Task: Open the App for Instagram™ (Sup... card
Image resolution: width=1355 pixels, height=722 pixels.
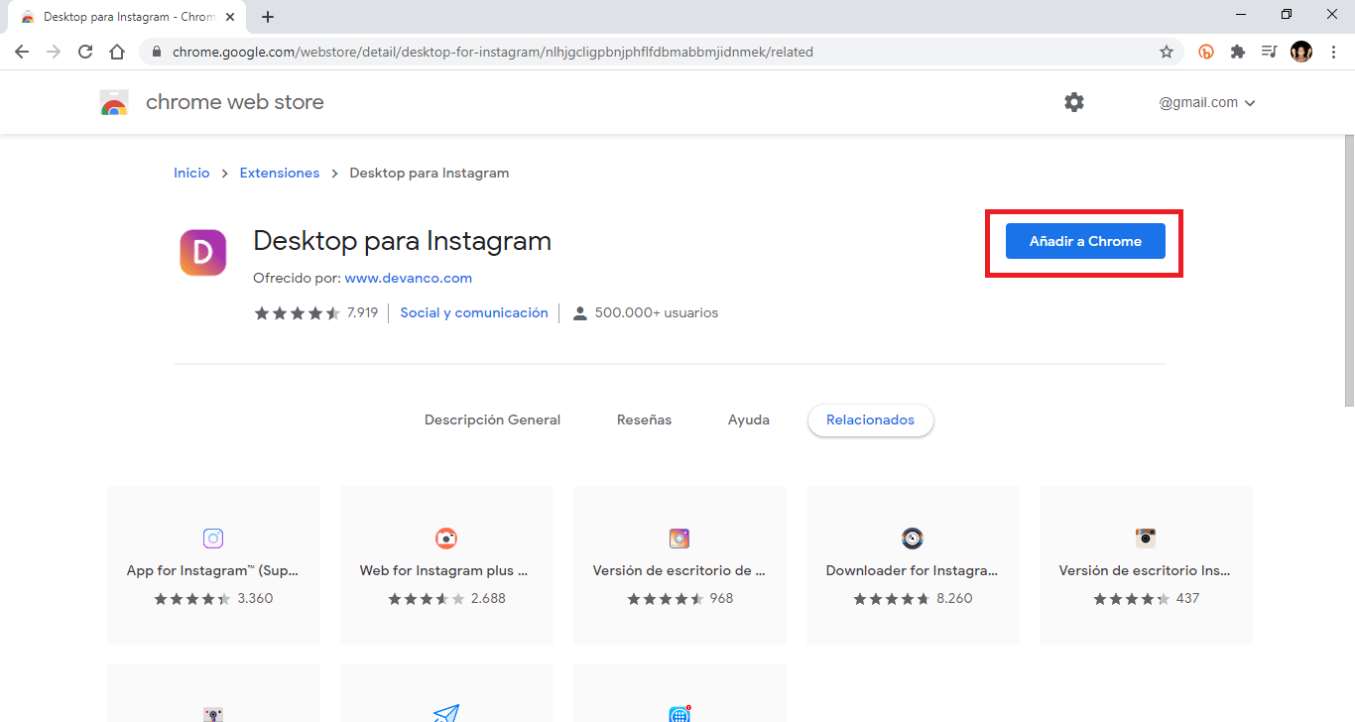Action: 213,565
